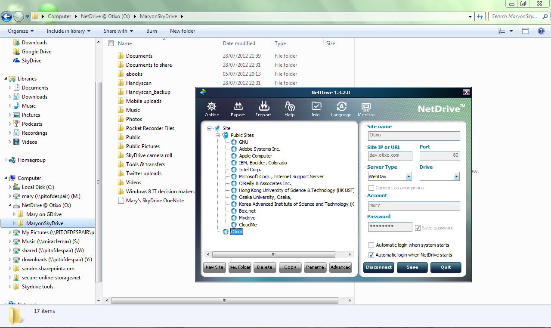Click the Copy button
Image resolution: width=551 pixels, height=328 pixels.
pyautogui.click(x=290, y=267)
